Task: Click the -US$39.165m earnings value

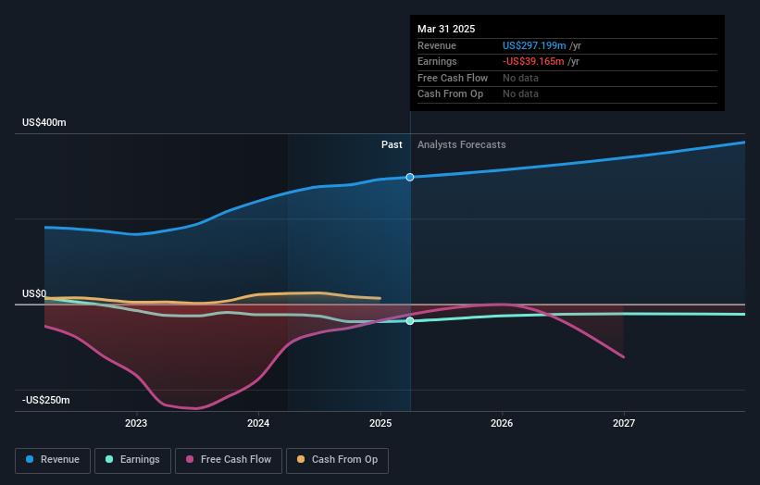Action: (533, 61)
